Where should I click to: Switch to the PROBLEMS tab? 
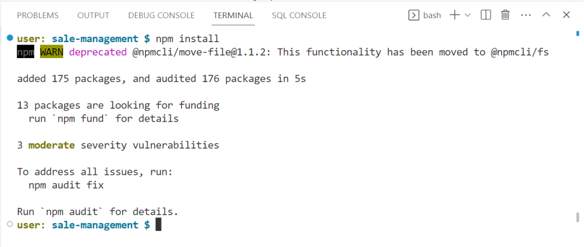pos(38,15)
